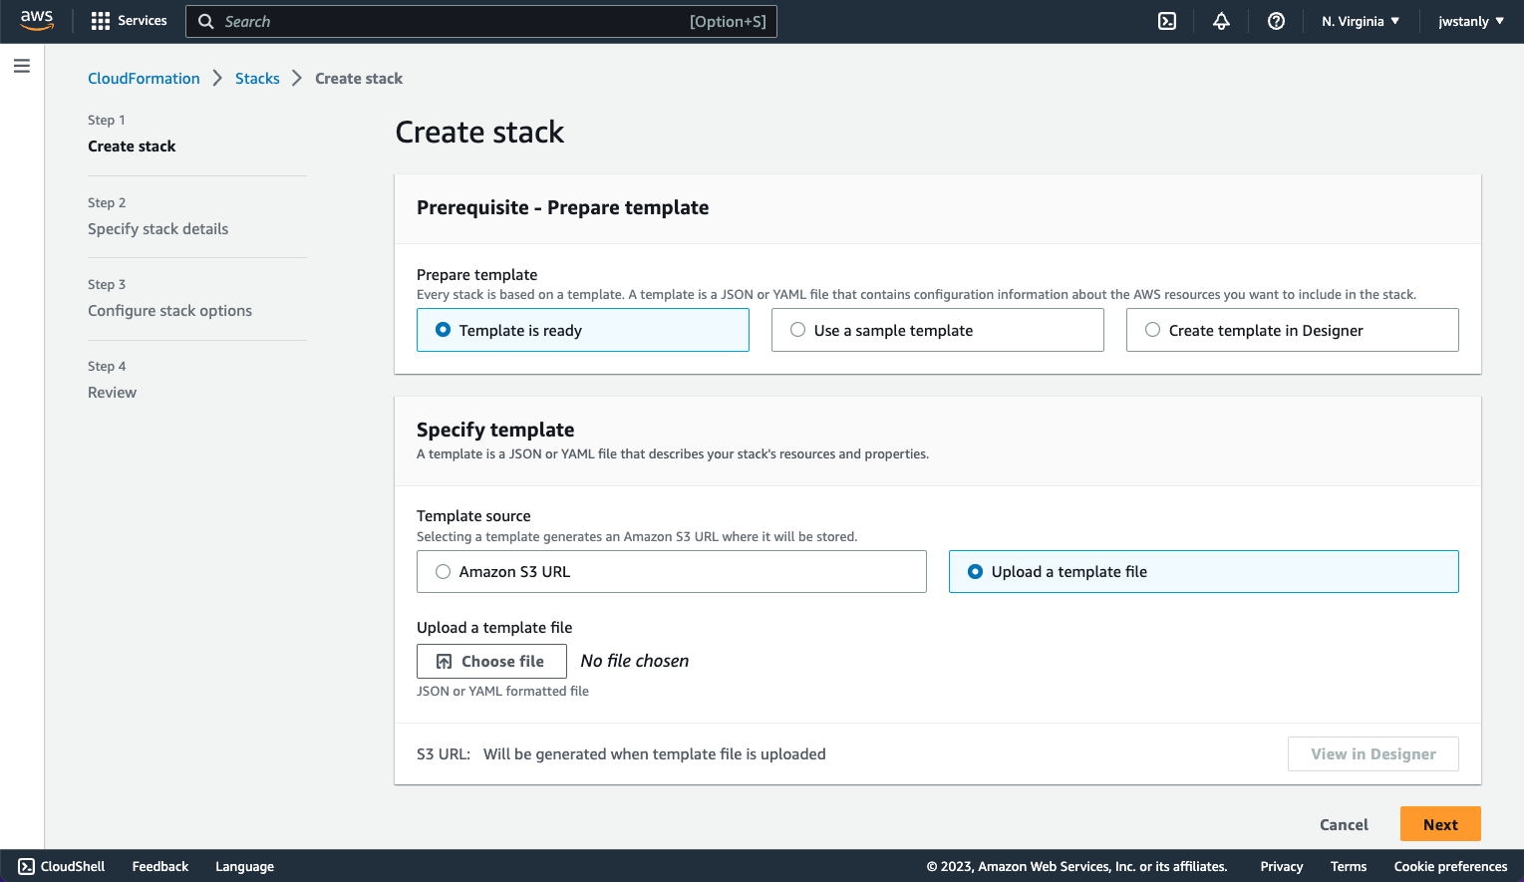Viewport: 1524px width, 882px height.
Task: Cancel stack creation
Action: point(1344,824)
